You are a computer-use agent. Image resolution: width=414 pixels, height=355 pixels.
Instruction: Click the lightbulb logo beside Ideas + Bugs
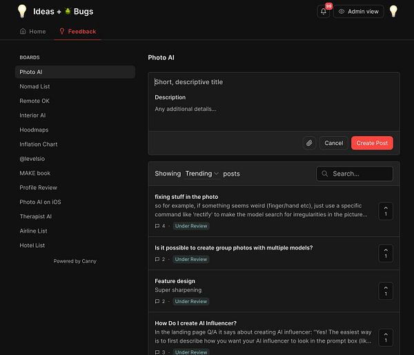coord(22,11)
